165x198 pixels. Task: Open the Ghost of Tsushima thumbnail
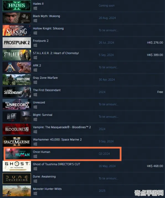coord(17,166)
